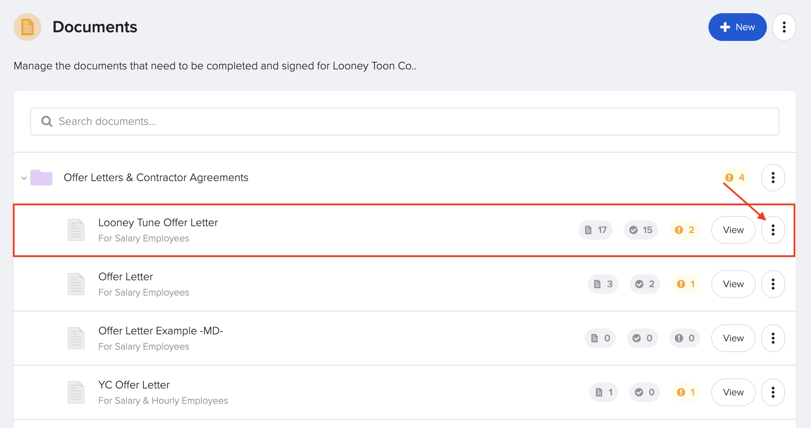Click the checkmark badge showing 0 on YC Offer Letter
Image resolution: width=811 pixels, height=428 pixels.
tap(644, 392)
